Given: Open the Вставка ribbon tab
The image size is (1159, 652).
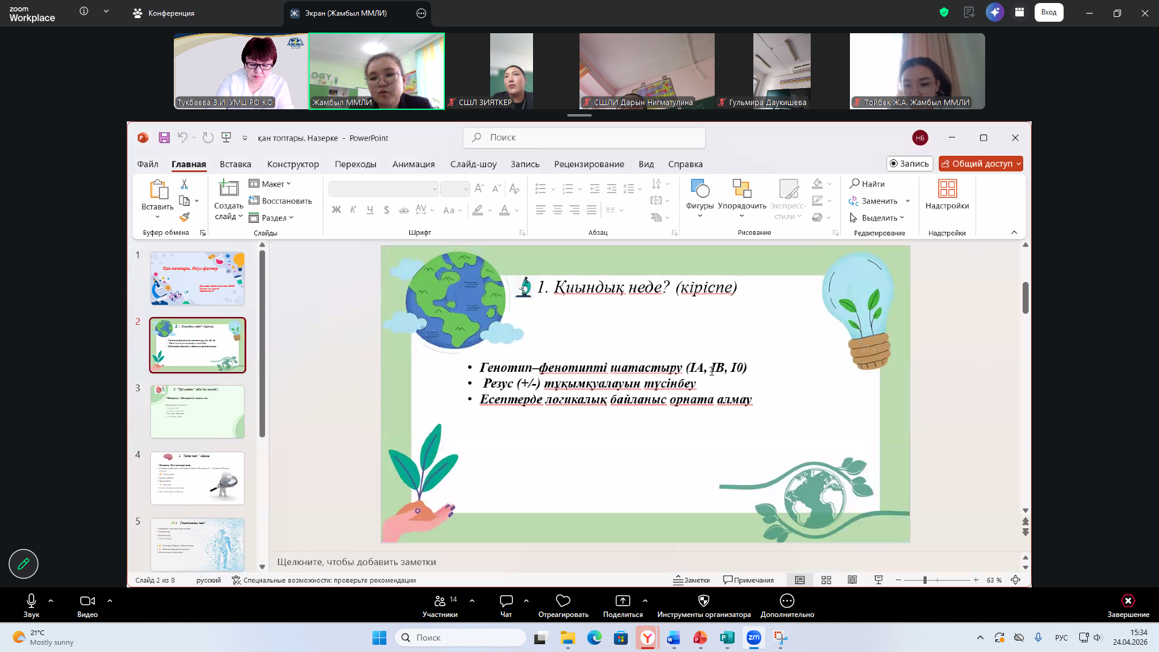Looking at the screenshot, I should click(235, 164).
